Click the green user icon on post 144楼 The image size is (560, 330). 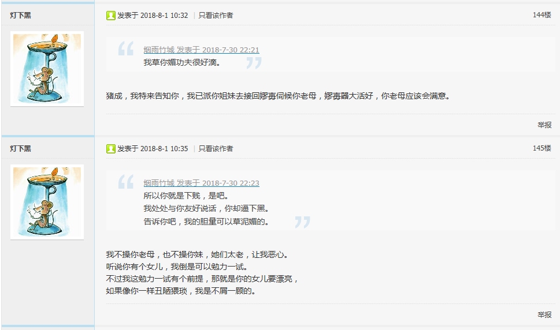click(x=111, y=16)
